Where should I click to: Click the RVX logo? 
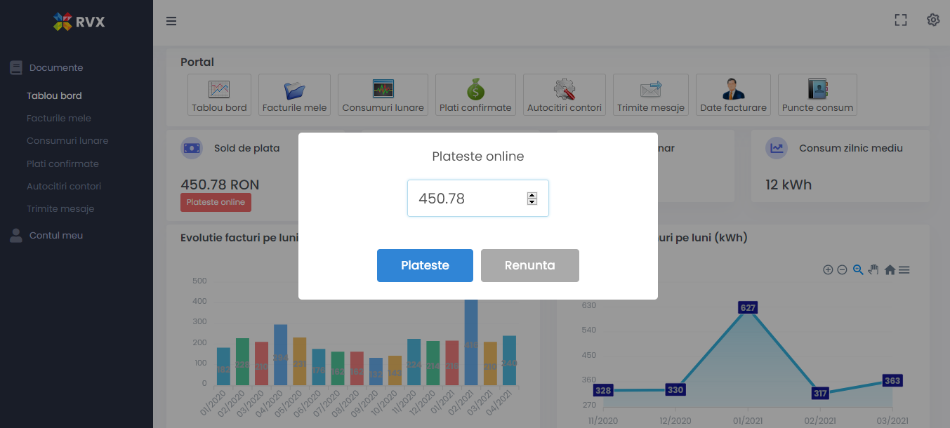coord(79,22)
